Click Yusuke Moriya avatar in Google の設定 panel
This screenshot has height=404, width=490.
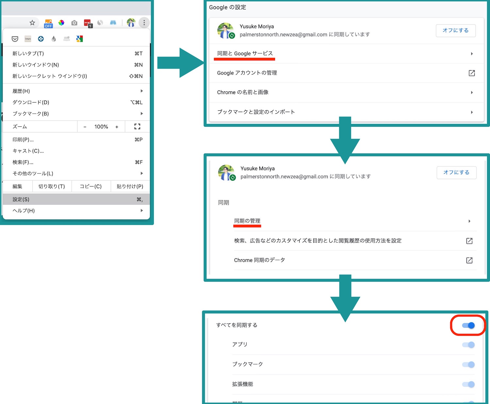tap(226, 31)
